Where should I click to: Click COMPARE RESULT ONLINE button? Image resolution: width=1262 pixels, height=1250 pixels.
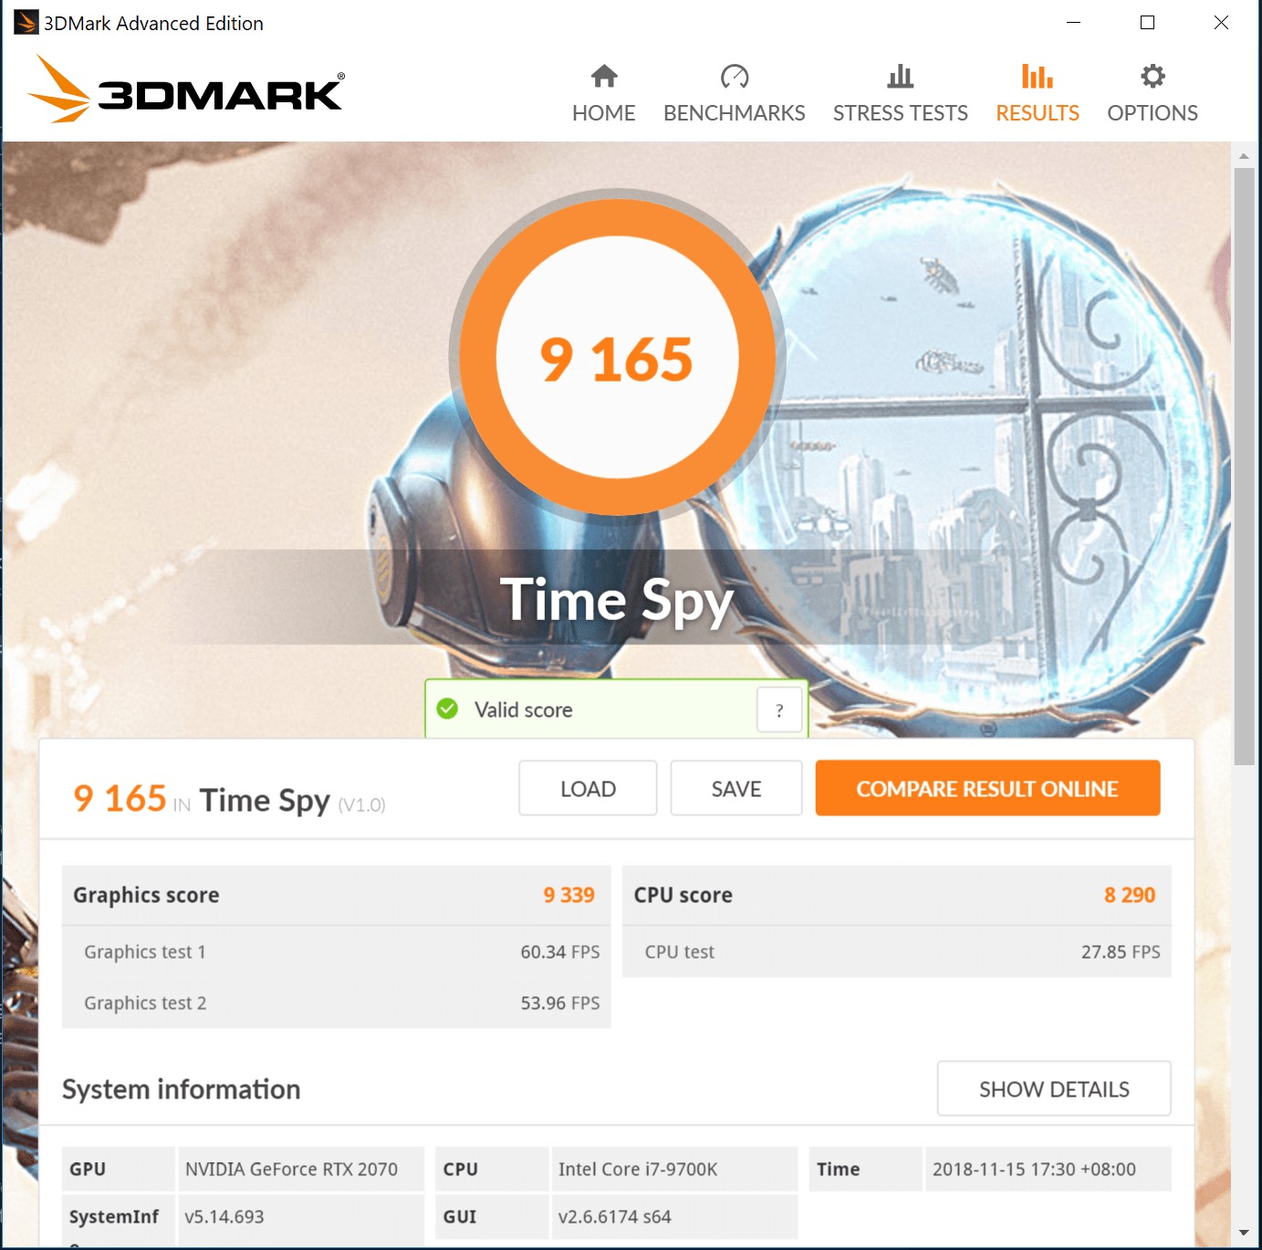point(987,788)
